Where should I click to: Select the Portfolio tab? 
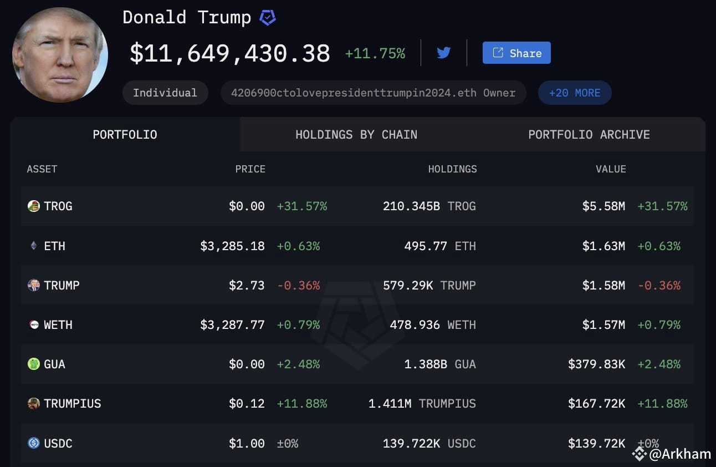[x=125, y=134]
